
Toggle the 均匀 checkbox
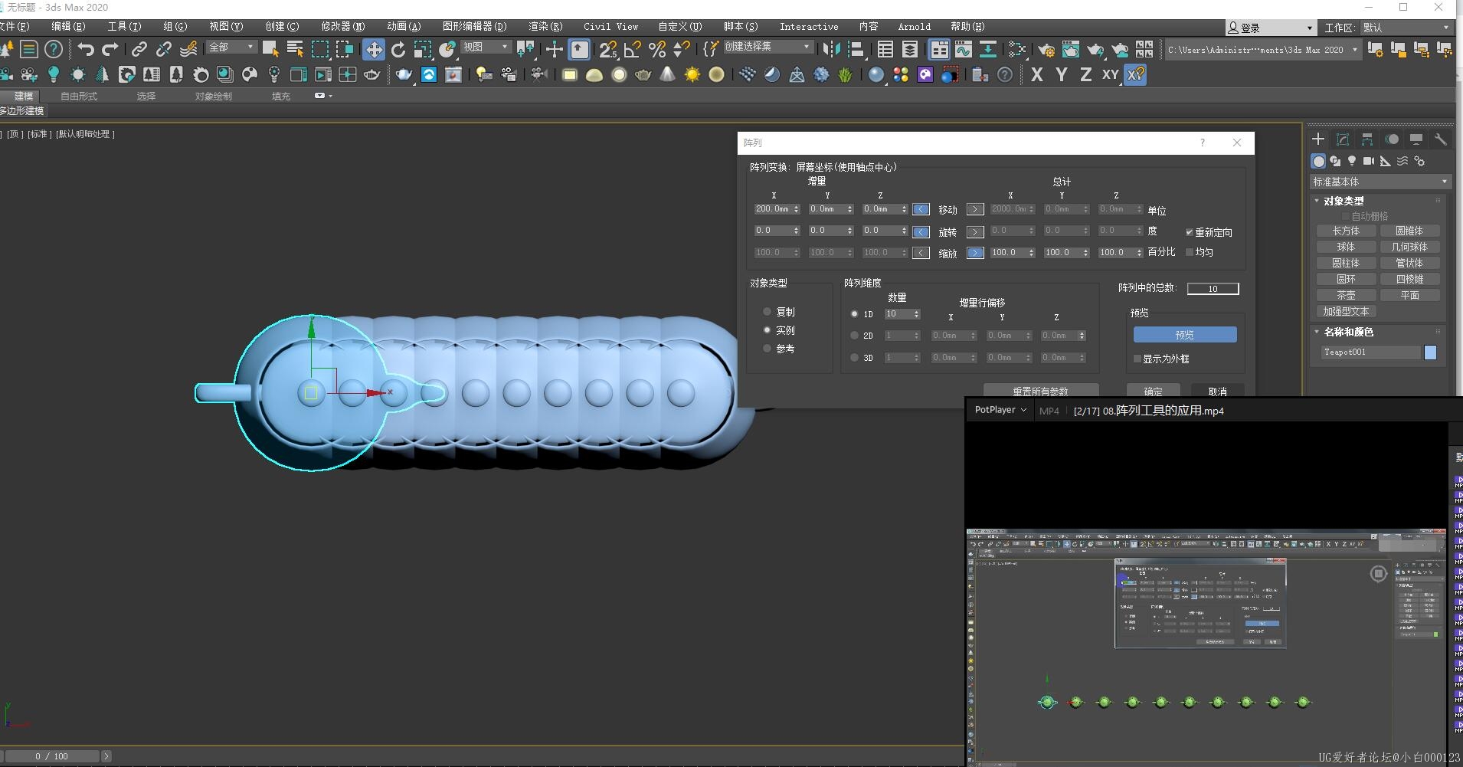(1190, 251)
